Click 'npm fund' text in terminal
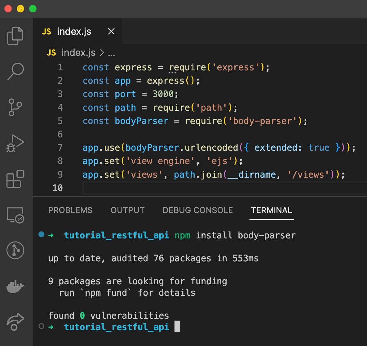This screenshot has width=367, height=346. (x=106, y=293)
